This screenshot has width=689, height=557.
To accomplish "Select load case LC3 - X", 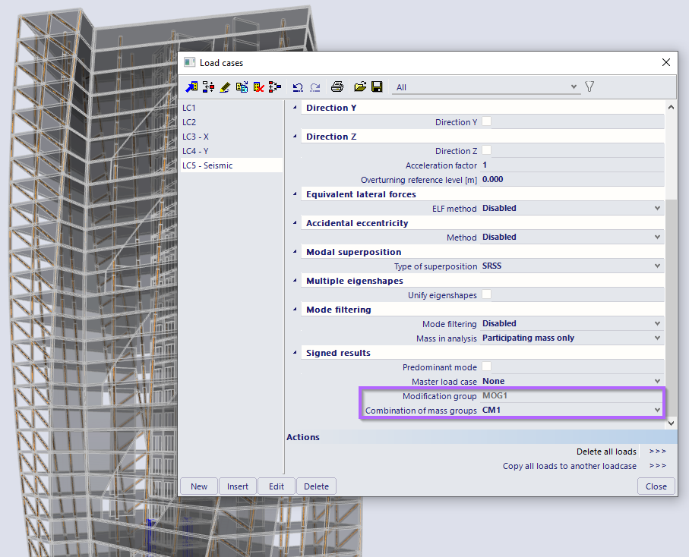I will (x=231, y=137).
